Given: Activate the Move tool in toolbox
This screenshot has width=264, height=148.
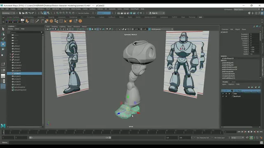Looking at the screenshot, I should [x=3, y=44].
